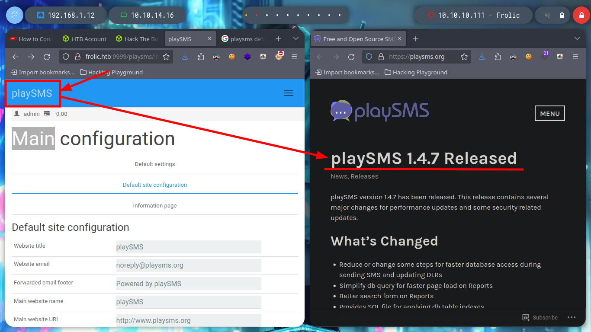Click the cookie extension icon in frolic.htb window

(232, 57)
